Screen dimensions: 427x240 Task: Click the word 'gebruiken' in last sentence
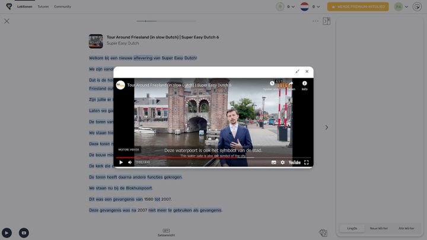[x=182, y=210]
